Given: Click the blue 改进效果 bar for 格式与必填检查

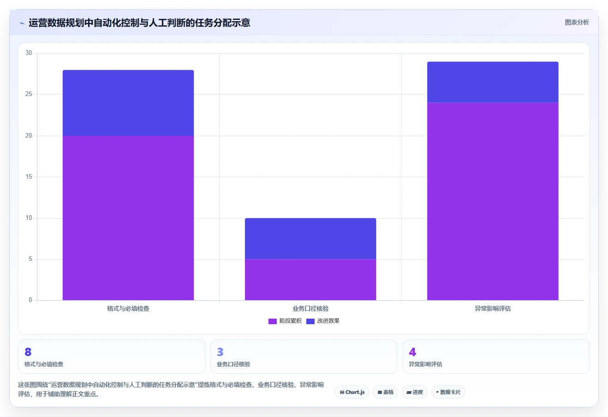Looking at the screenshot, I should tap(128, 103).
